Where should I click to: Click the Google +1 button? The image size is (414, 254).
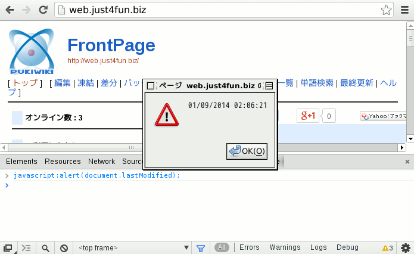(x=307, y=116)
